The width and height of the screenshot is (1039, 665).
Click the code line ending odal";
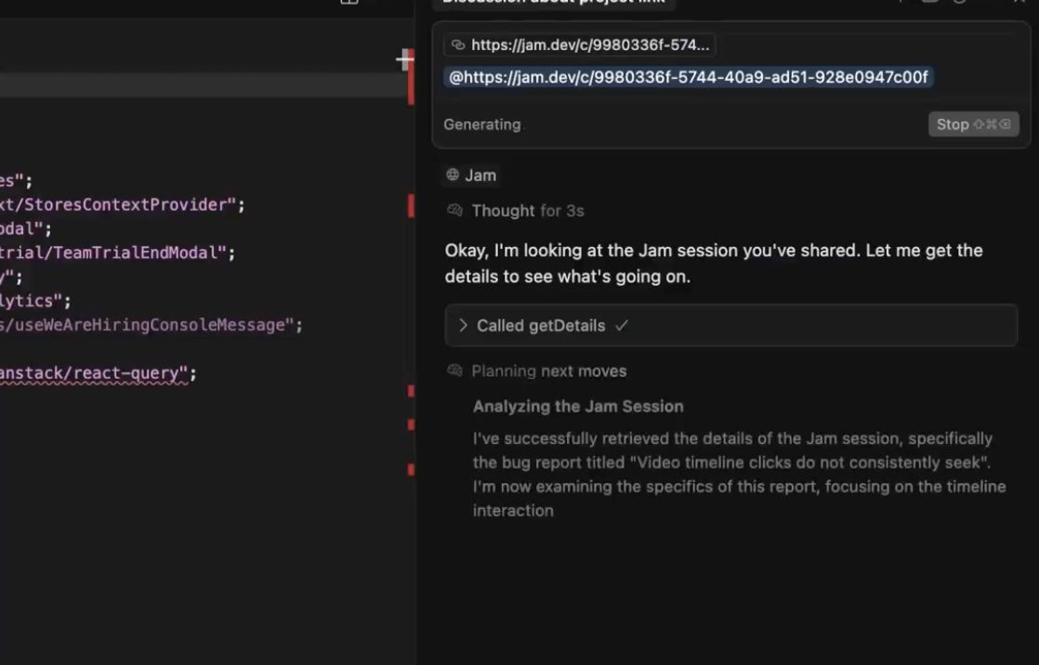tap(26, 228)
